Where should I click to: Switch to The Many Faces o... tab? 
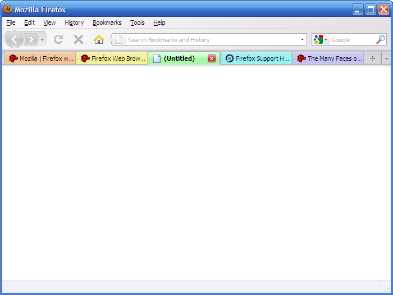(x=328, y=58)
